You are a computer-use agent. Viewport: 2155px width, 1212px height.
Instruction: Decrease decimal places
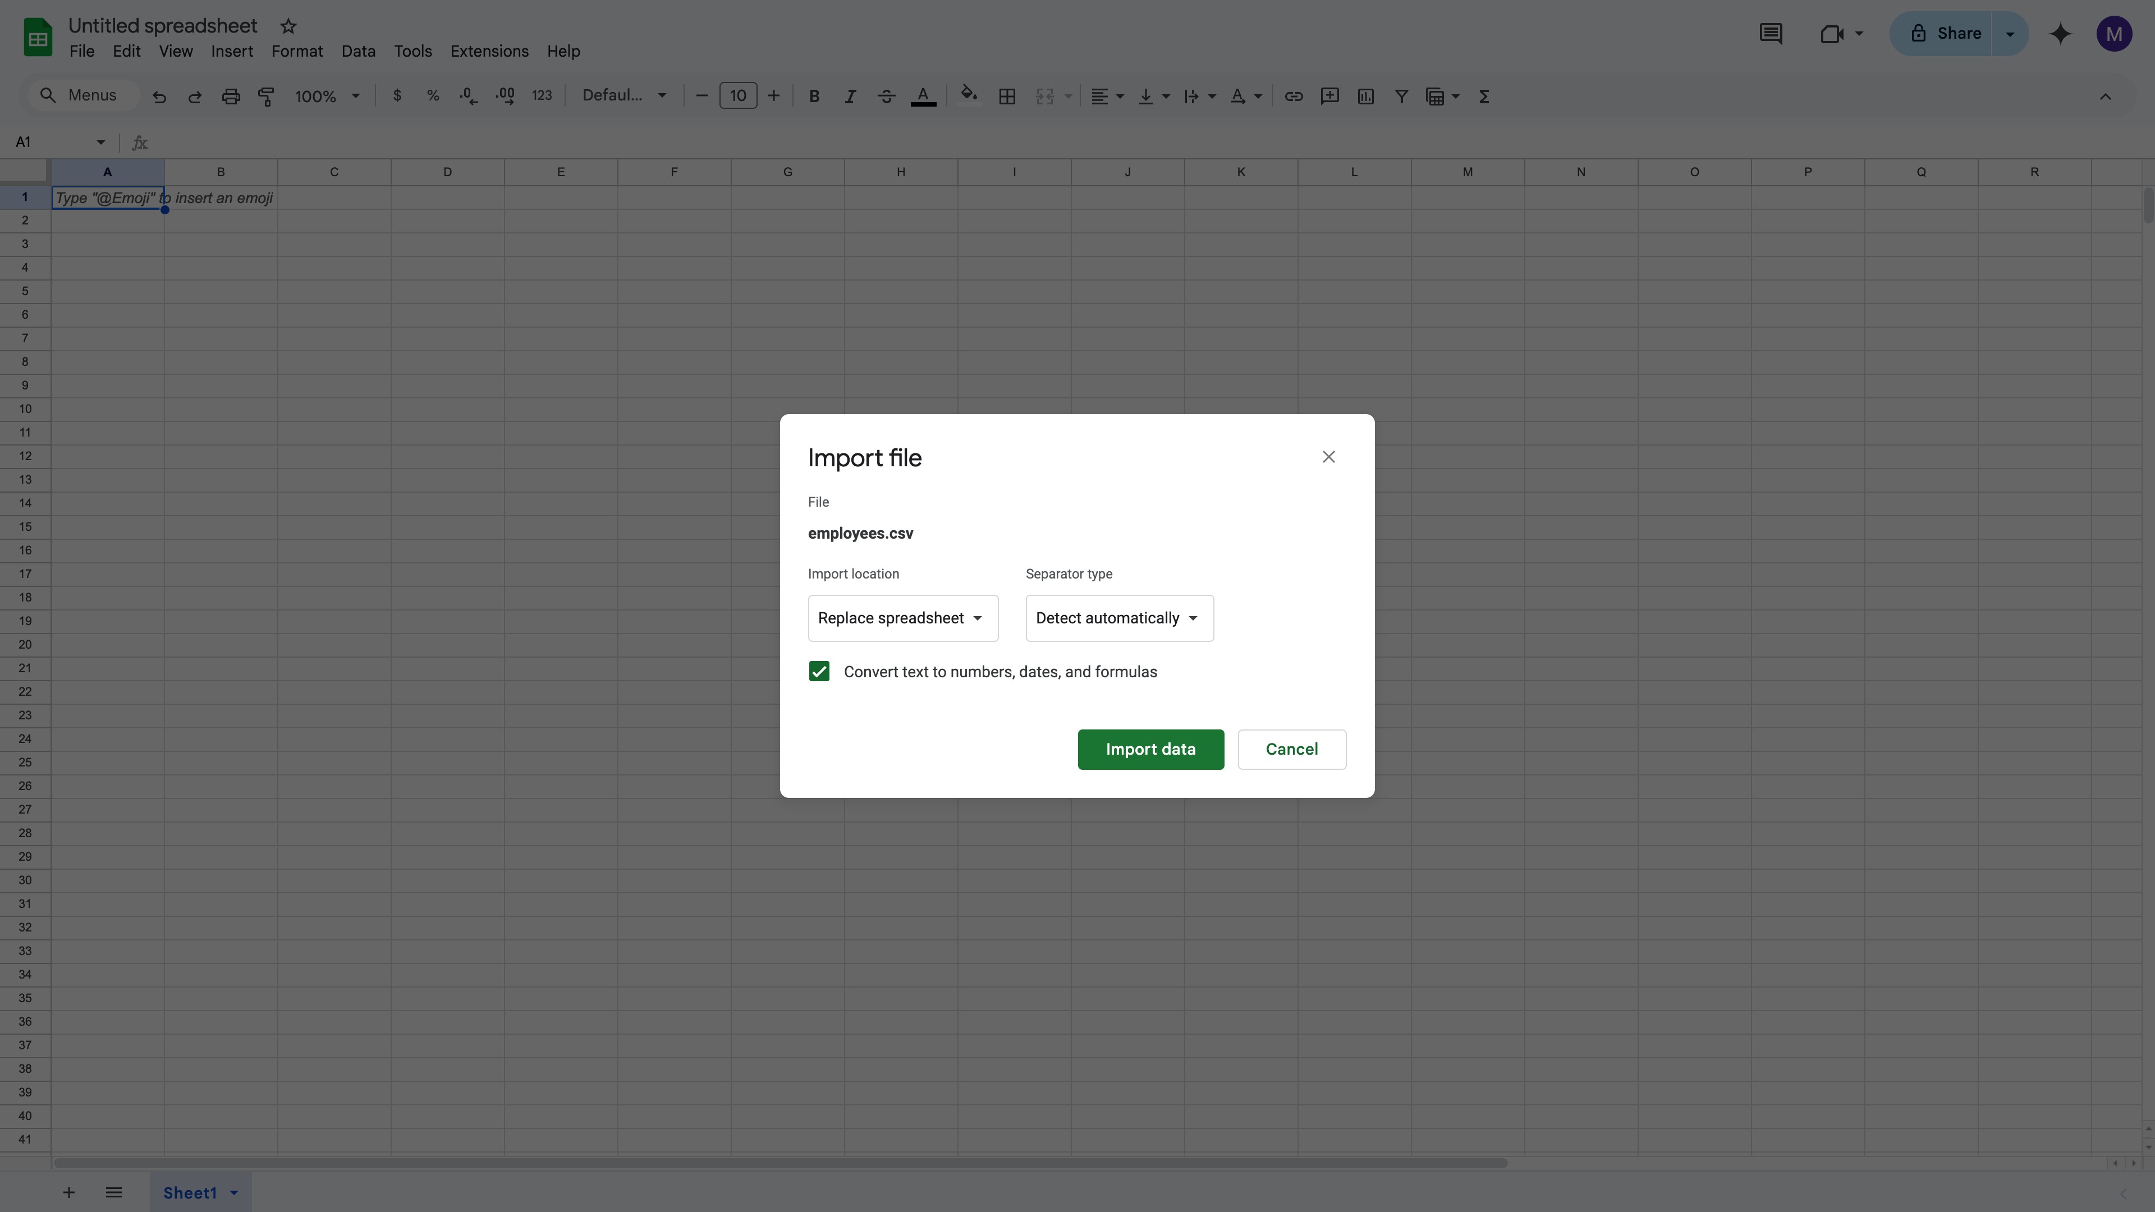[x=469, y=96]
